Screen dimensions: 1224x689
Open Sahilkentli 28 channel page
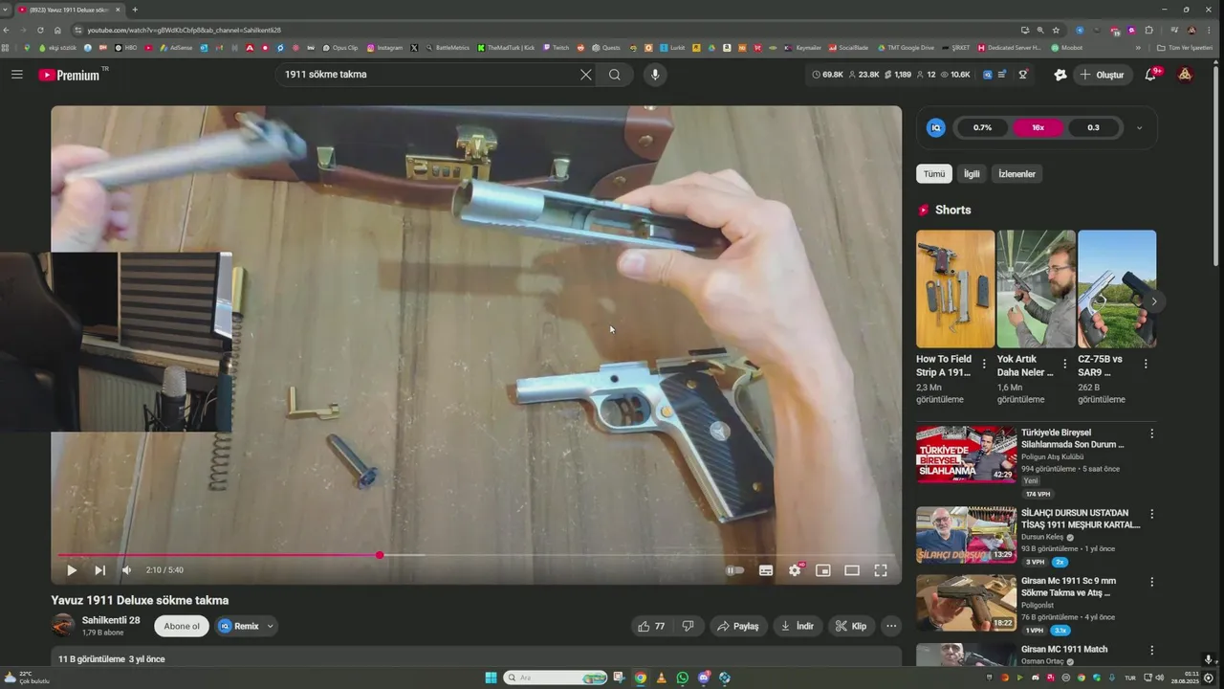click(111, 620)
